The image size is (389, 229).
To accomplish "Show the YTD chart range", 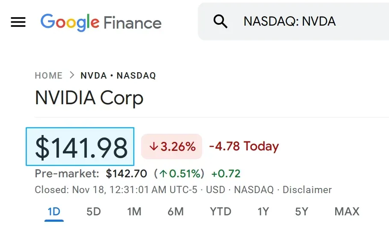I will tap(221, 212).
